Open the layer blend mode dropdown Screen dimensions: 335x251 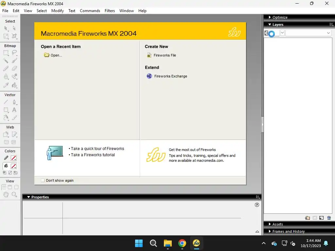(x=308, y=33)
